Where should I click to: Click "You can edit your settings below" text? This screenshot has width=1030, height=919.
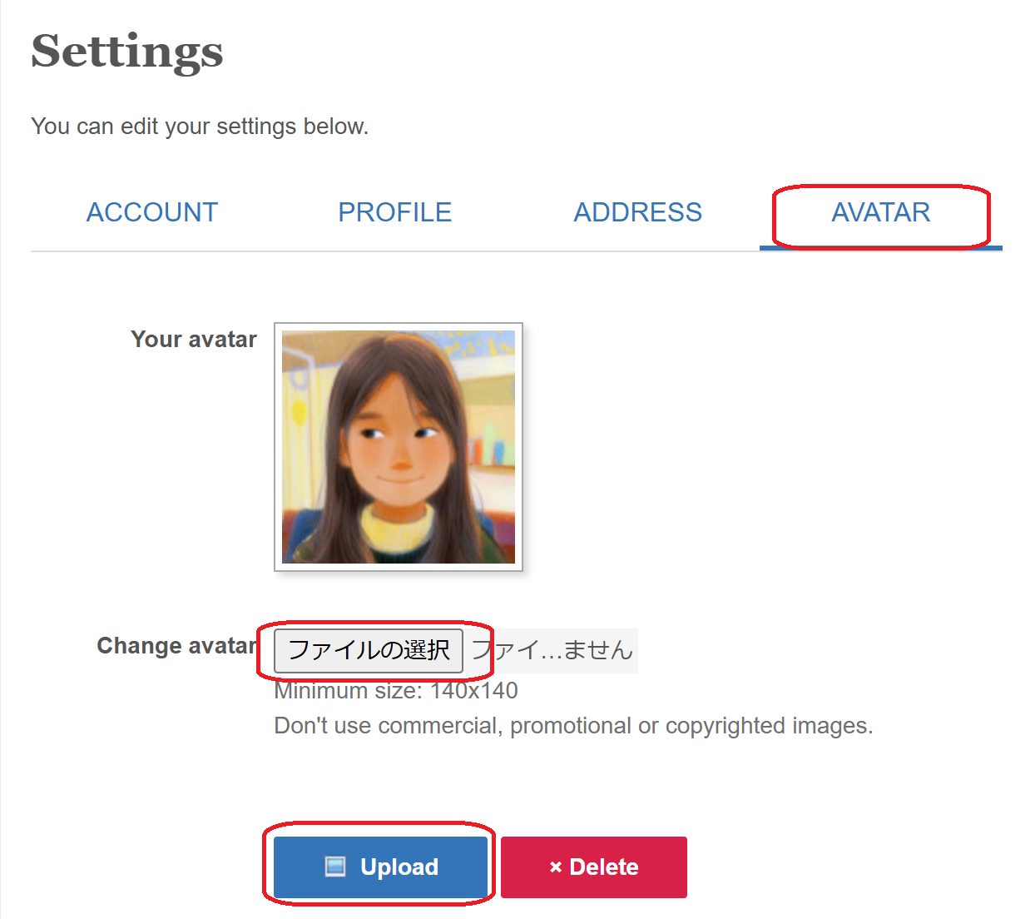200,127
